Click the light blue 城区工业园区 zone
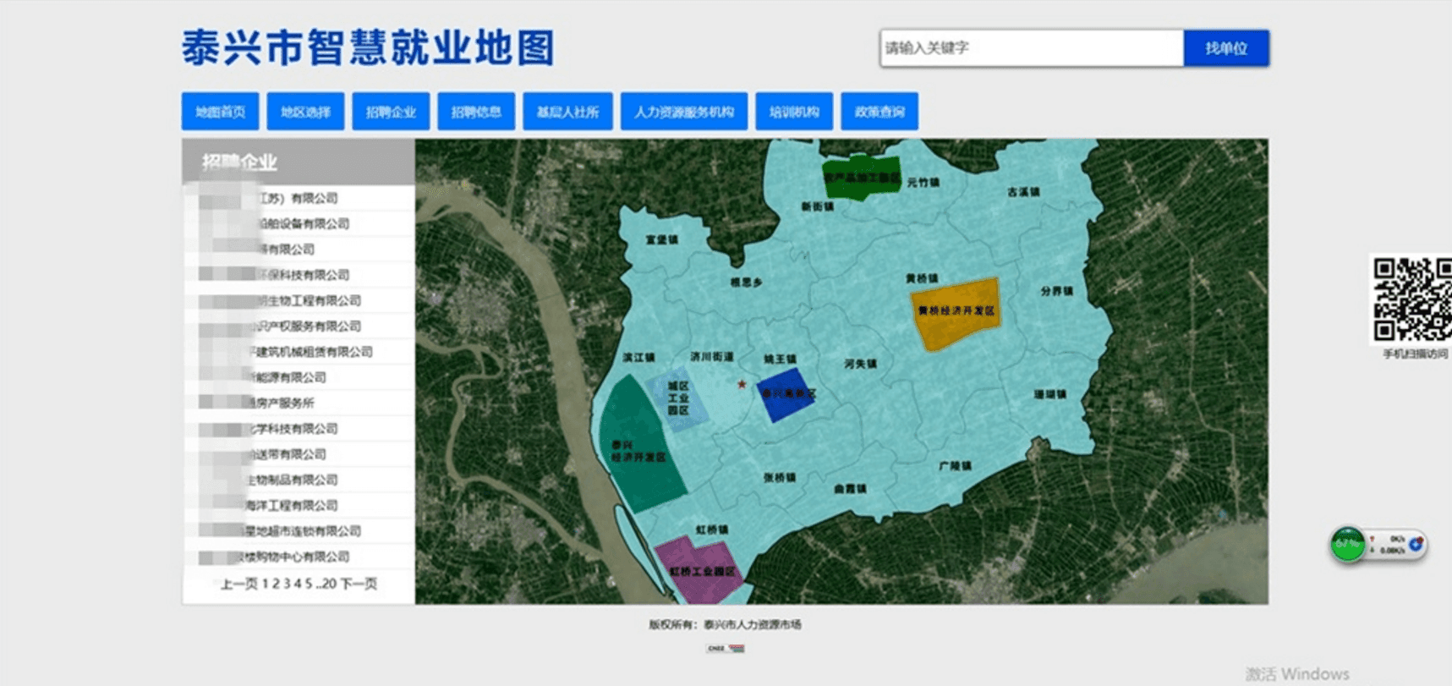The height and width of the screenshot is (686, 1452). coord(677,398)
